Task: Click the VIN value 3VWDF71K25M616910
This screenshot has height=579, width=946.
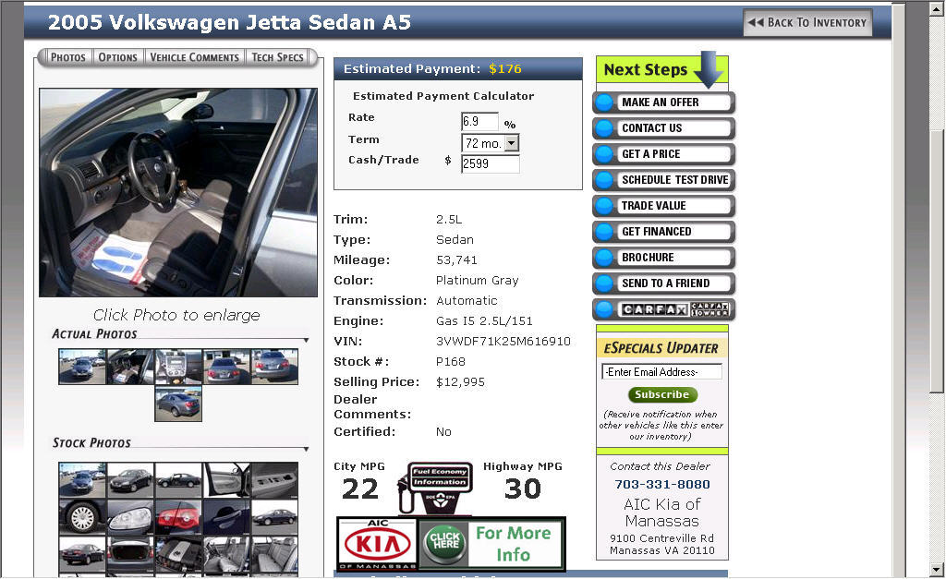Action: pos(503,342)
